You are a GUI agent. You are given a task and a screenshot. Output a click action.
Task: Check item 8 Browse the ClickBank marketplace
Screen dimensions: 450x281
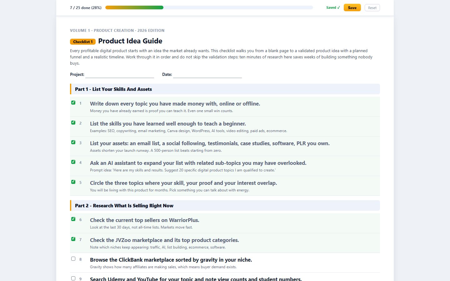pos(73,259)
